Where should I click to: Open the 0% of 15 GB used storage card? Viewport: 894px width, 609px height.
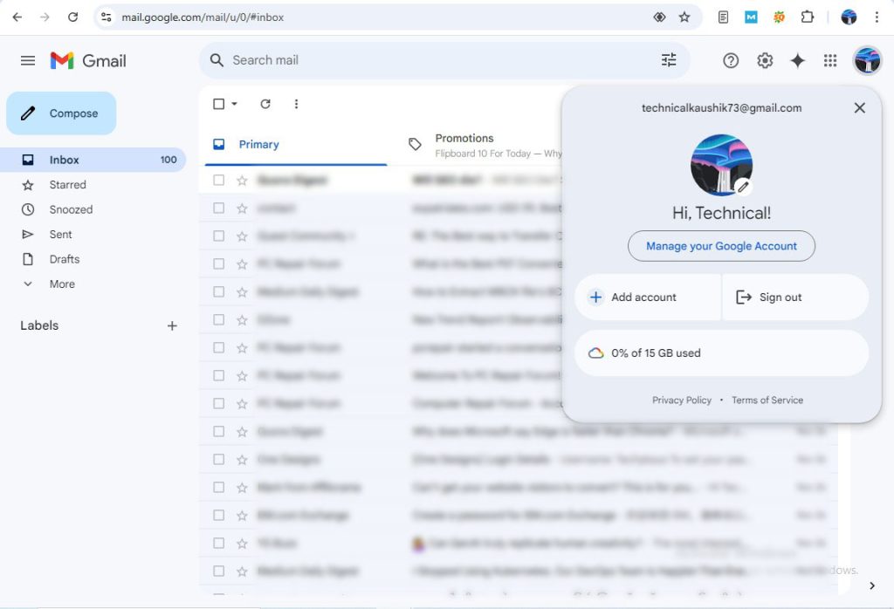tap(721, 353)
